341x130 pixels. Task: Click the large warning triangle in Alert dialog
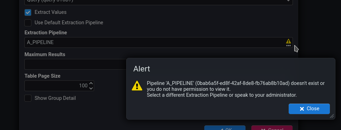coord(137,86)
